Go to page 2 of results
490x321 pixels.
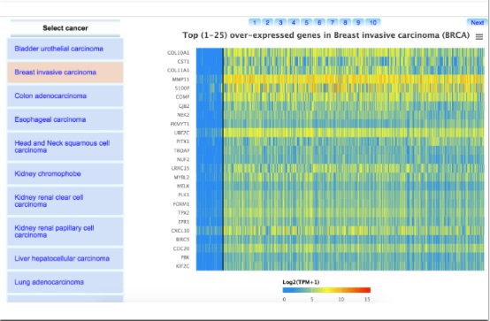point(267,22)
